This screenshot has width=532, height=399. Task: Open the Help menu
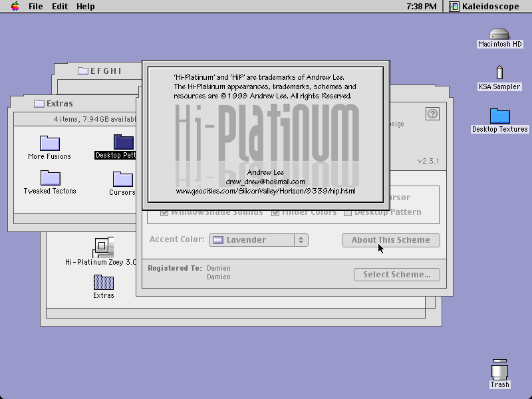[86, 7]
